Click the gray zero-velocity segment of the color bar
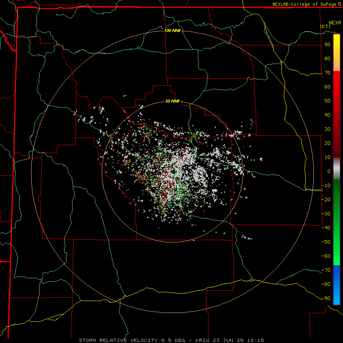343x343 pixels. [x=337, y=169]
